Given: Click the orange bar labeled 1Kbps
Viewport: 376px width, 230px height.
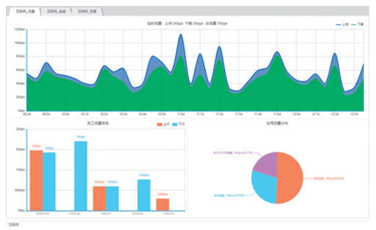Looking at the screenshot, I should [36, 181].
